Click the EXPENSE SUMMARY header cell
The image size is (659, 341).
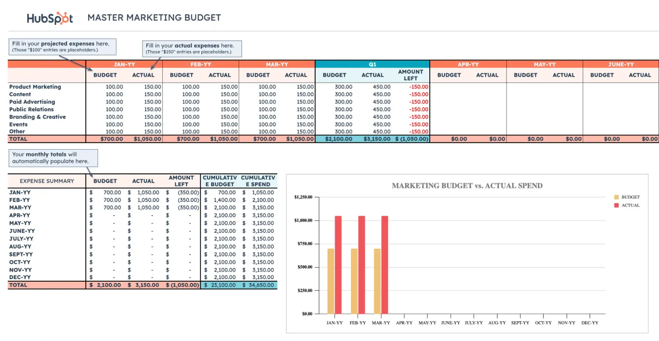[47, 181]
